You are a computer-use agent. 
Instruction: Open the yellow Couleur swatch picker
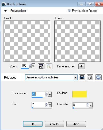tap(79, 94)
